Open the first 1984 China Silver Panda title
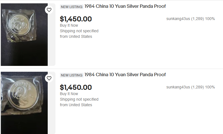Image resolution: width=223 pixels, height=134 pixels. coord(125,6)
